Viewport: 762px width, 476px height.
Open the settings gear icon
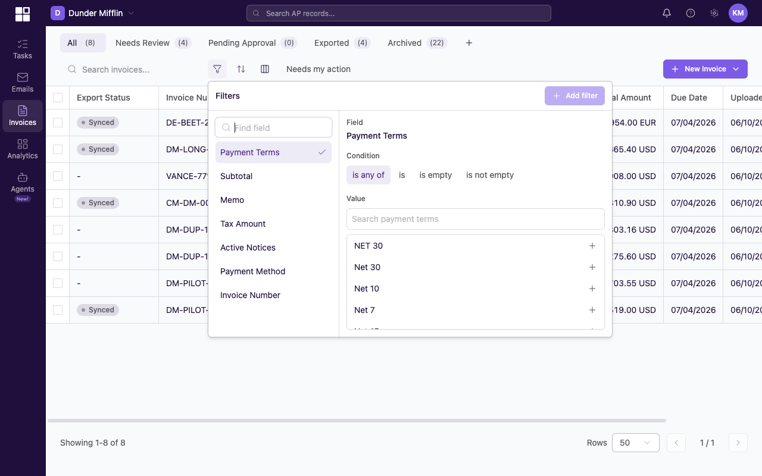point(714,13)
